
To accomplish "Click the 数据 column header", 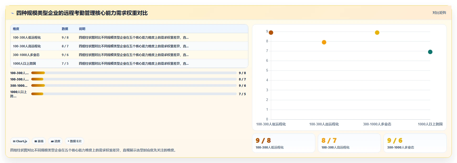I will [65, 29].
